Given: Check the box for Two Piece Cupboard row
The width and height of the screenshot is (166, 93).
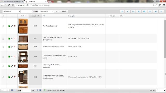Looking at the screenshot, I should tap(3, 26).
